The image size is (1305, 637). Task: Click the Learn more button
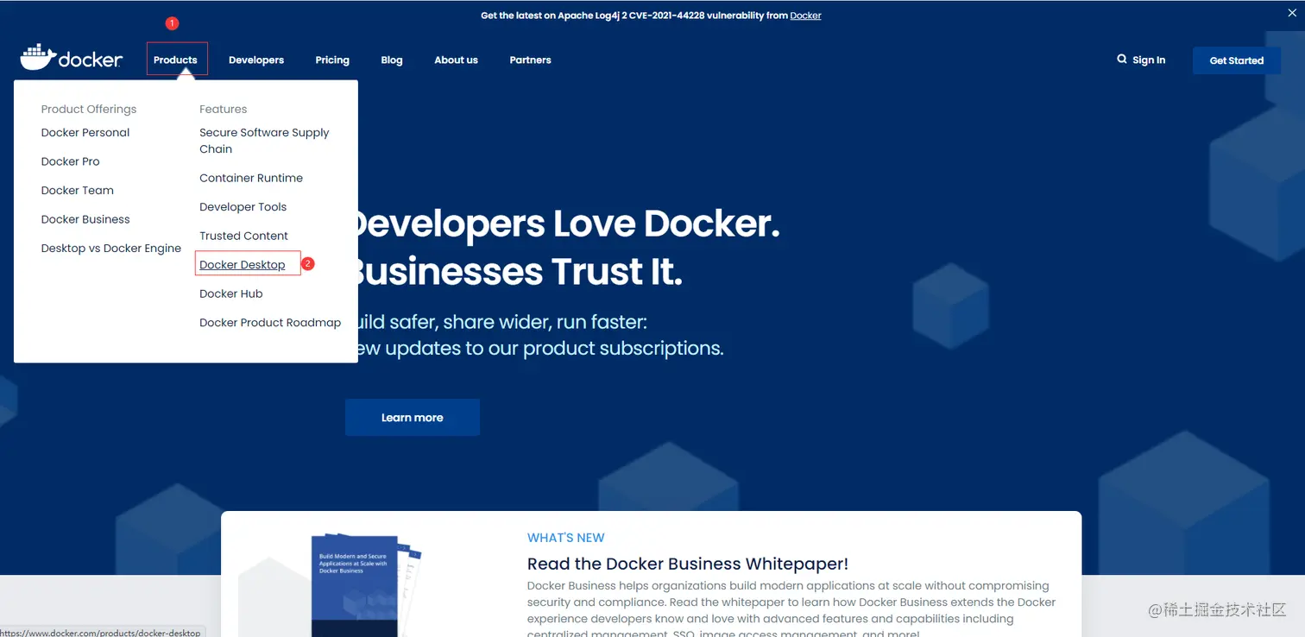[x=413, y=418]
